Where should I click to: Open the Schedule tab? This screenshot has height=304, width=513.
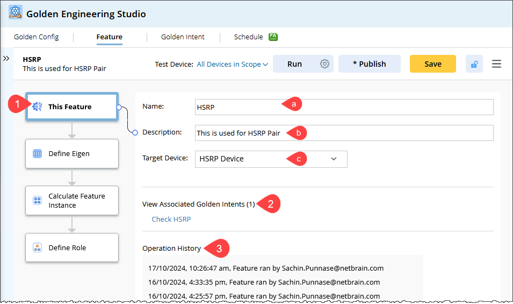click(x=248, y=37)
